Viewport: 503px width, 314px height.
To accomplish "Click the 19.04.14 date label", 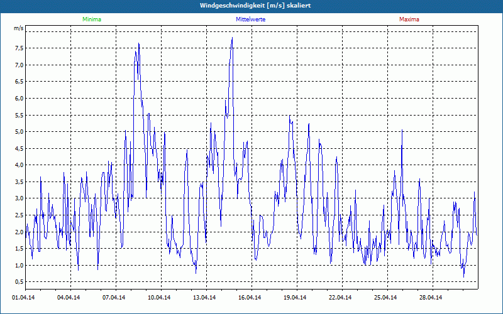I will 295,298.
